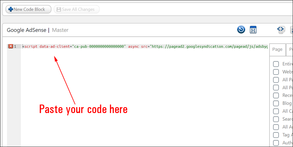The image size is (293, 147).
Task: Click the New Code Block button
Action: point(28,9)
